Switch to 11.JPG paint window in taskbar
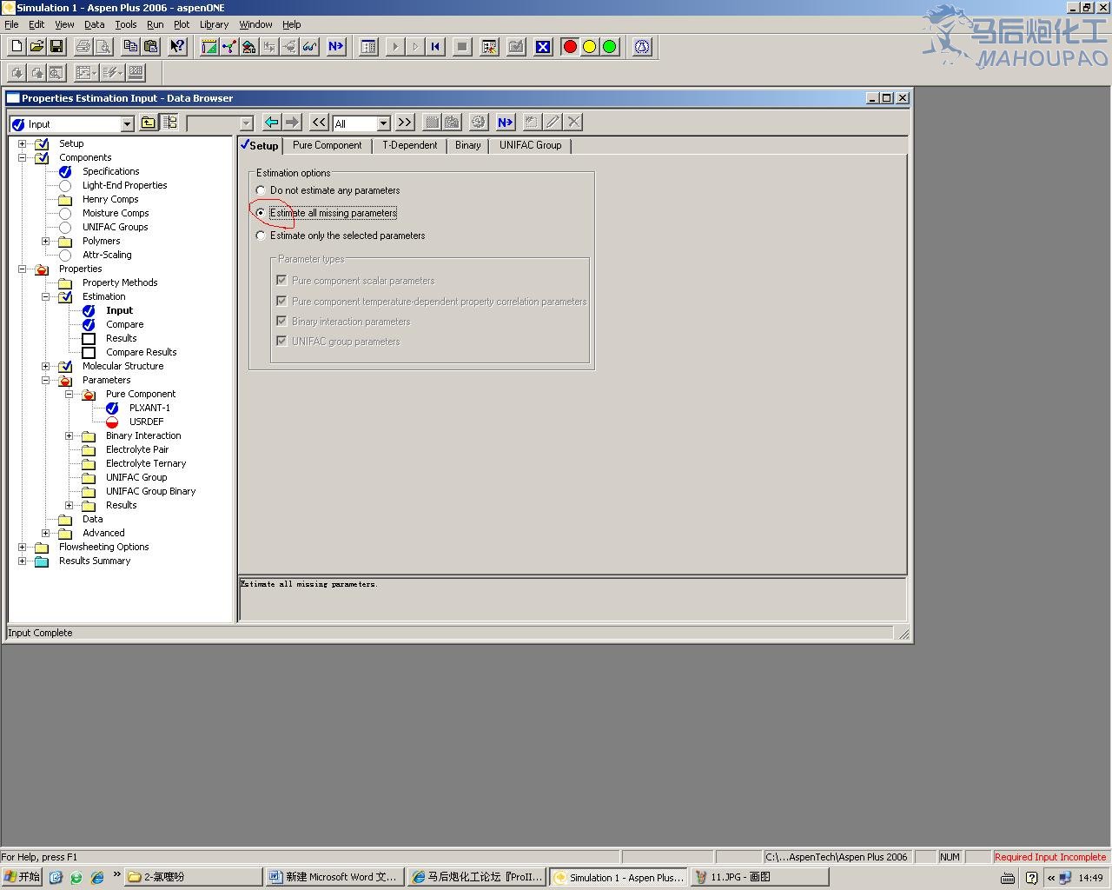Image resolution: width=1112 pixels, height=890 pixels. click(x=759, y=877)
